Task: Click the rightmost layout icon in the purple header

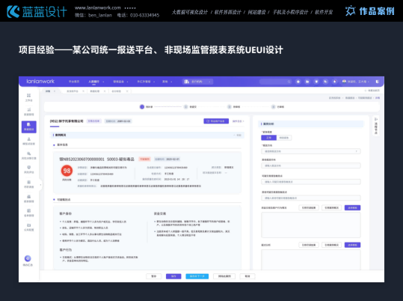Action: (x=378, y=82)
